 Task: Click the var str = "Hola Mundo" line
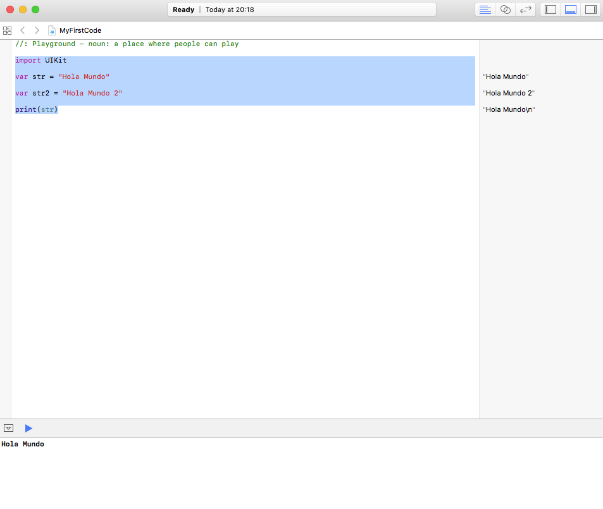click(62, 77)
